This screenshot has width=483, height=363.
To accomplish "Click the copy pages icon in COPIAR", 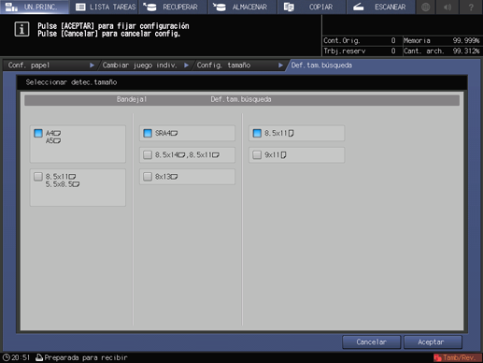I will pyautogui.click(x=289, y=7).
